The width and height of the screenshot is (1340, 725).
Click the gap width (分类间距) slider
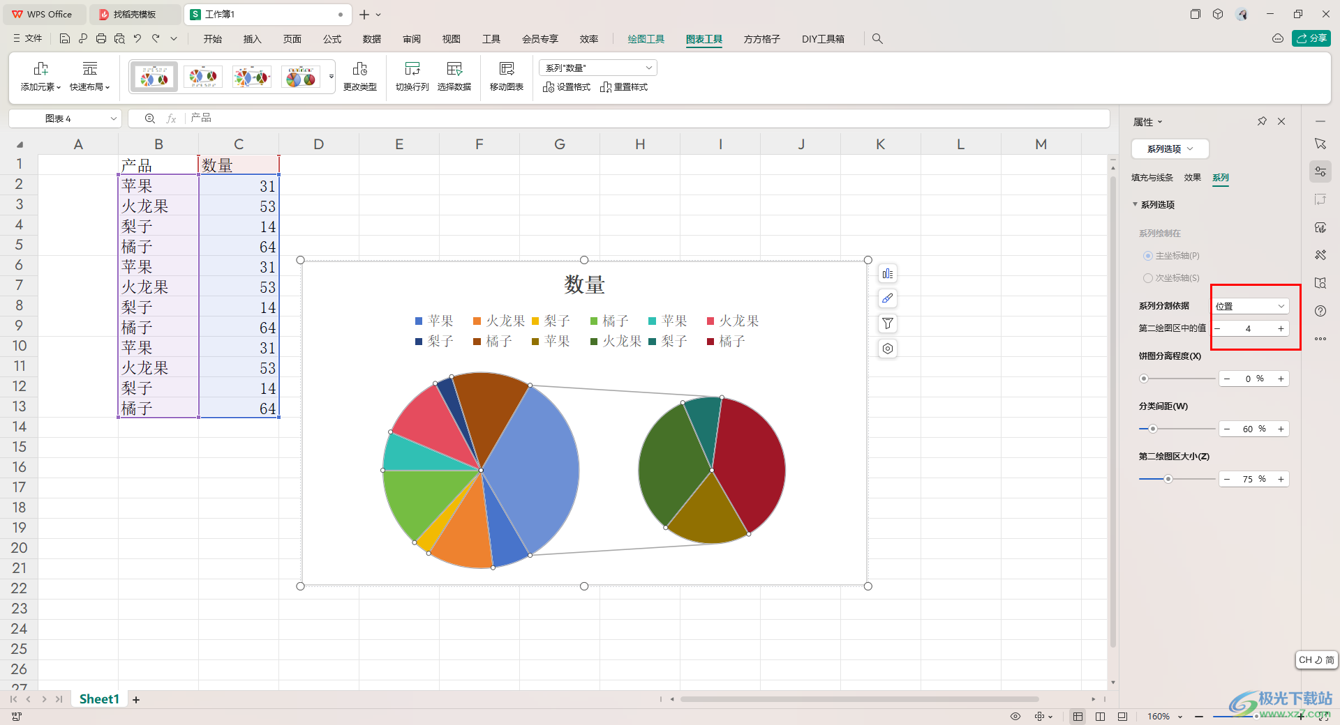(x=1177, y=429)
